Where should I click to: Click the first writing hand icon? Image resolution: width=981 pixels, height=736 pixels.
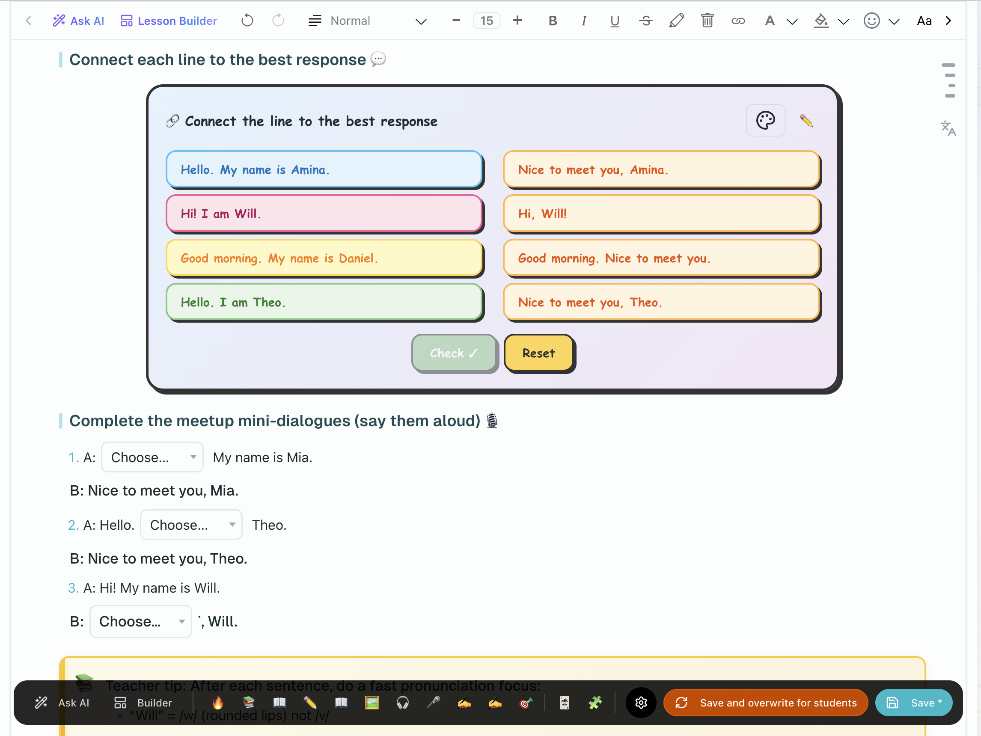464,703
